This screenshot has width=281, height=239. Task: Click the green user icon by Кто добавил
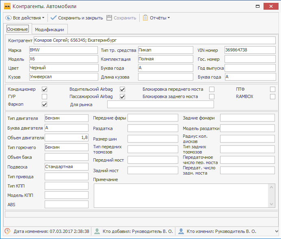click(97, 231)
